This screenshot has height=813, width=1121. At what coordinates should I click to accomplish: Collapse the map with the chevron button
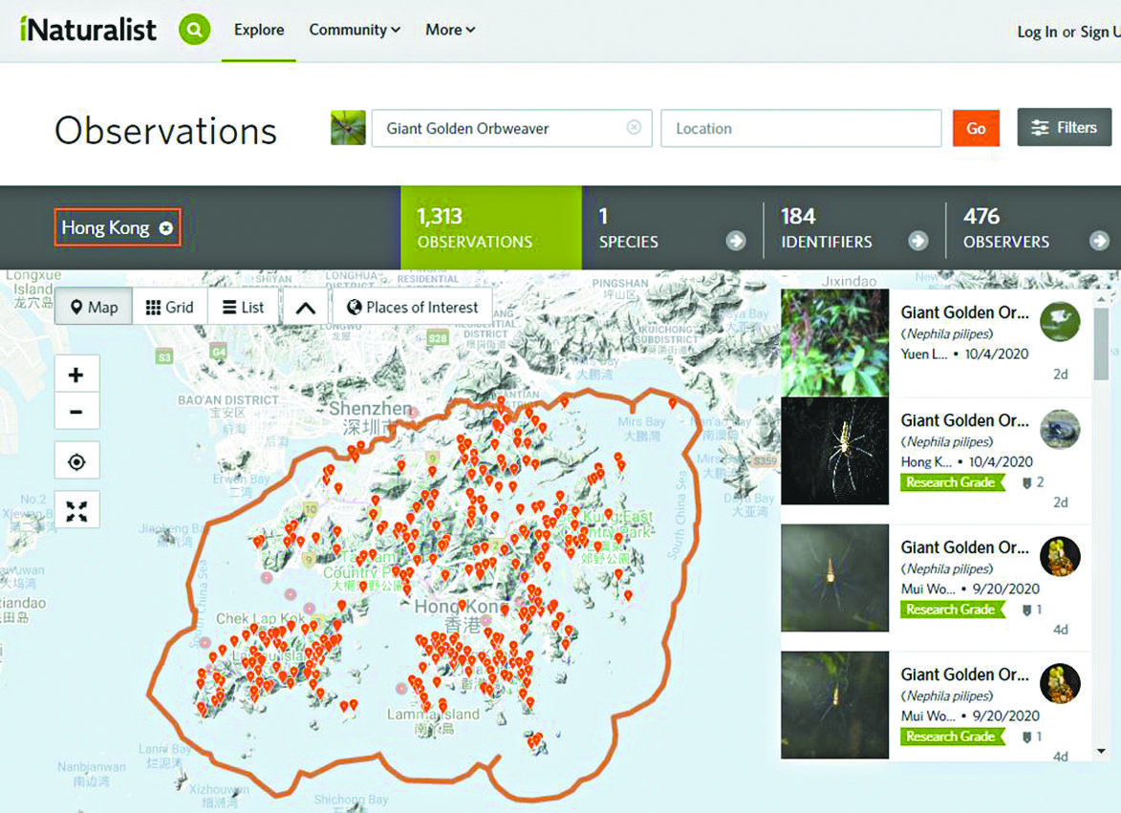coord(305,308)
